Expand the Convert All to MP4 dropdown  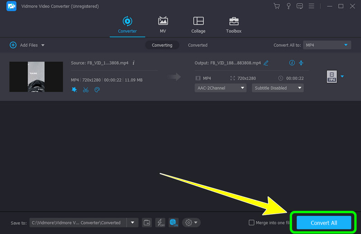(327, 45)
